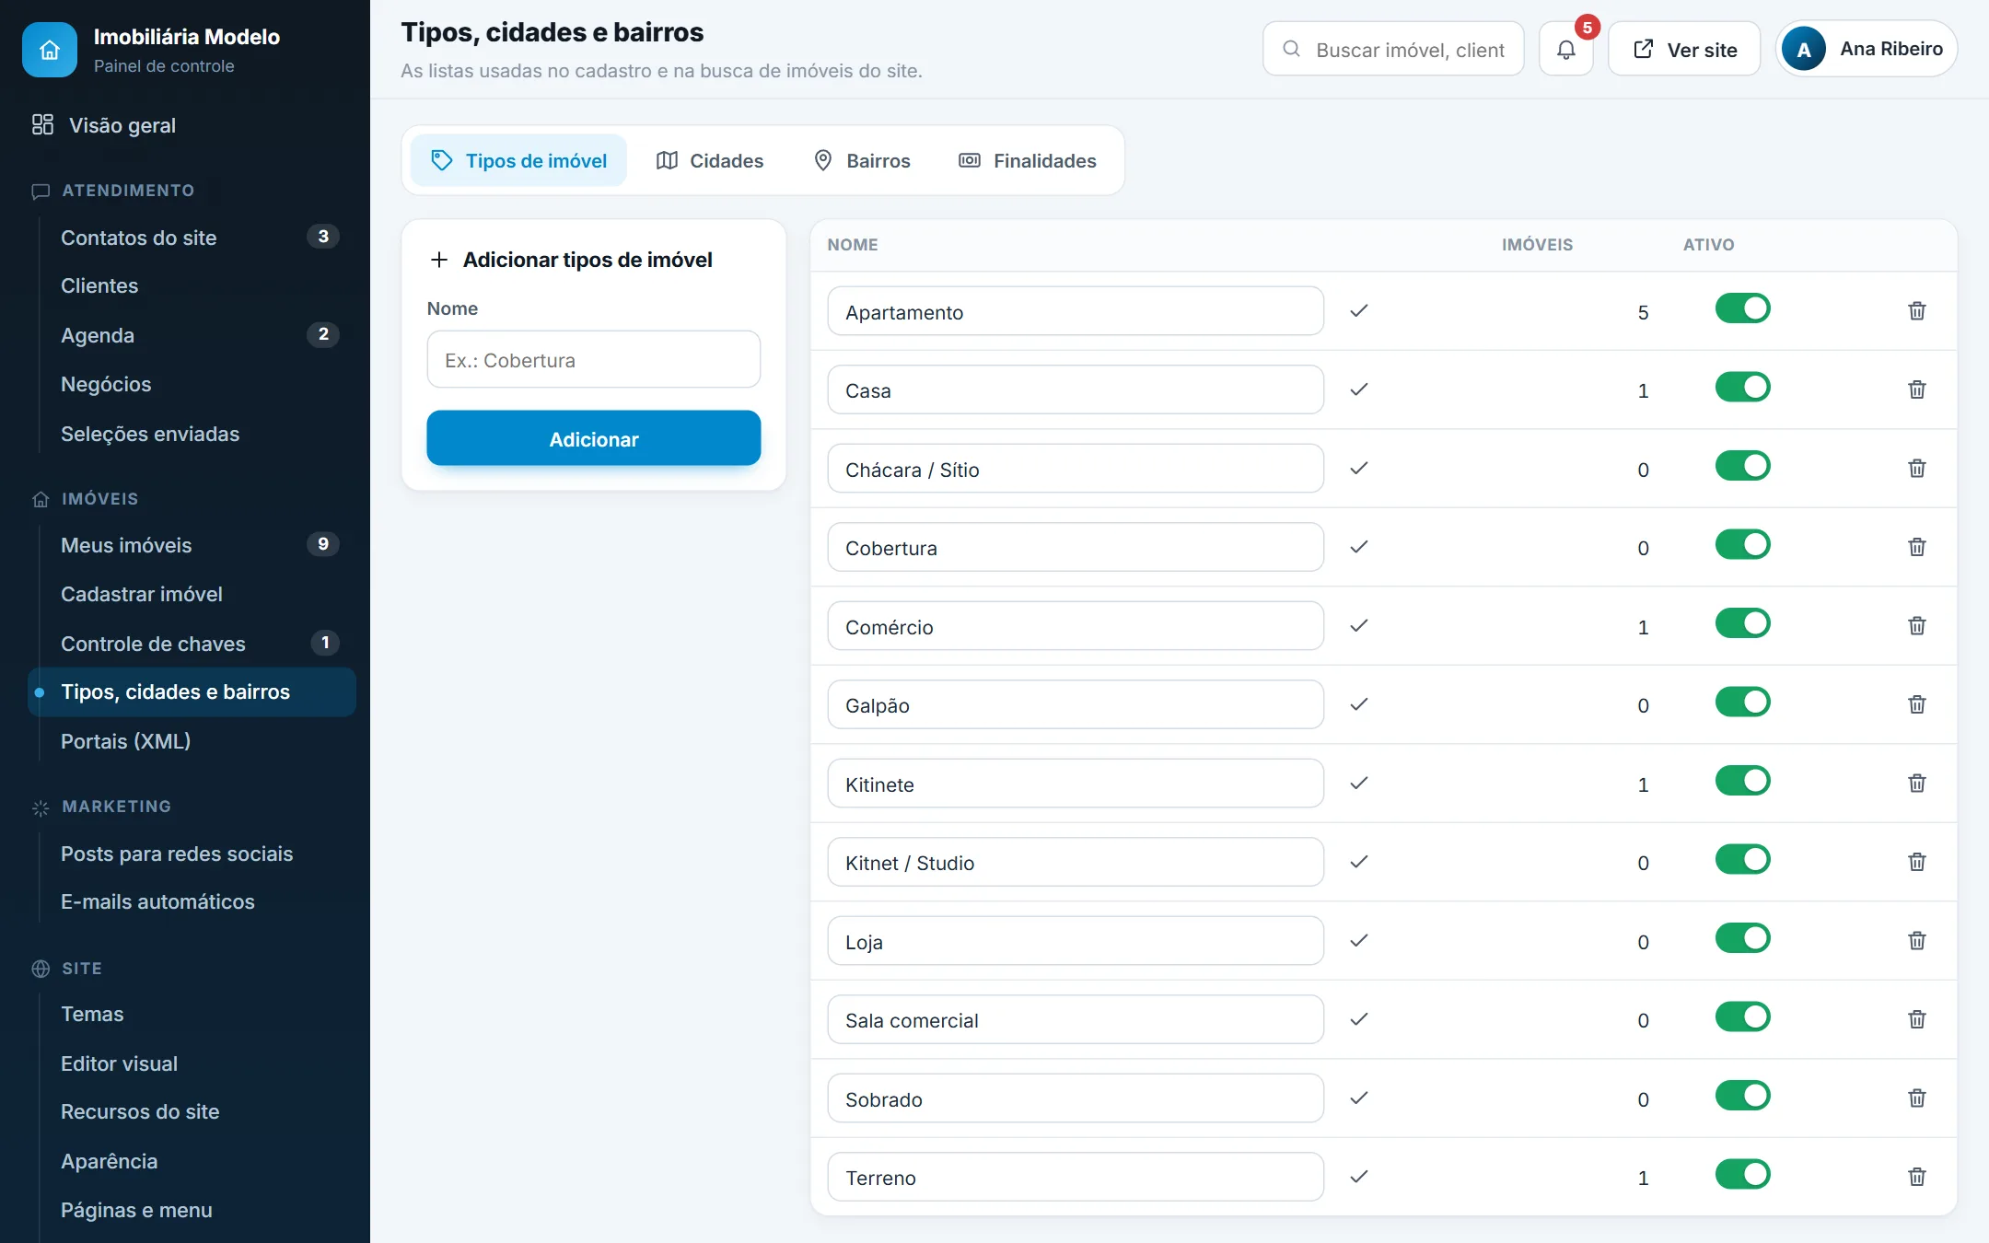
Task: Click the trash icon for Sobrado
Action: pyautogui.click(x=1916, y=1098)
